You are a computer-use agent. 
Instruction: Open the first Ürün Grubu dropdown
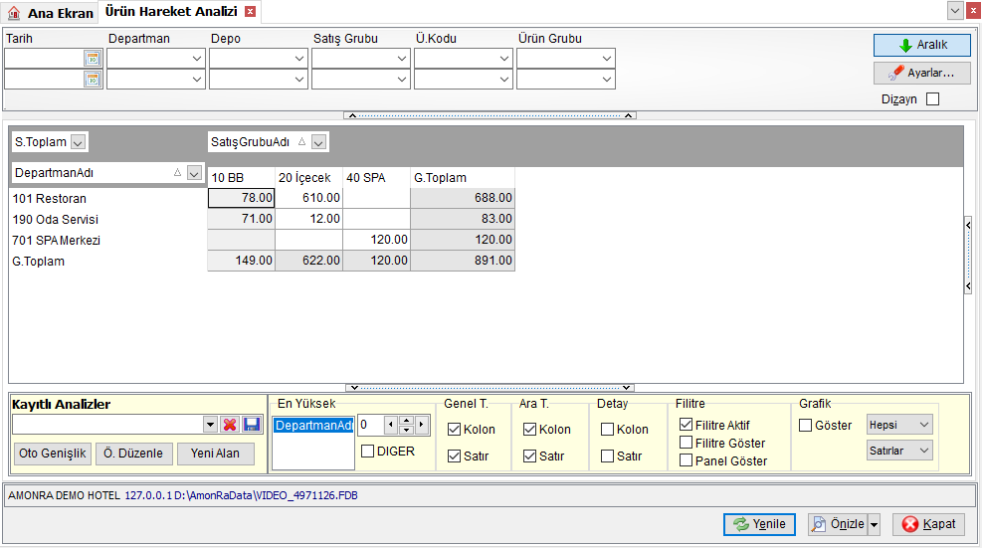coord(606,59)
